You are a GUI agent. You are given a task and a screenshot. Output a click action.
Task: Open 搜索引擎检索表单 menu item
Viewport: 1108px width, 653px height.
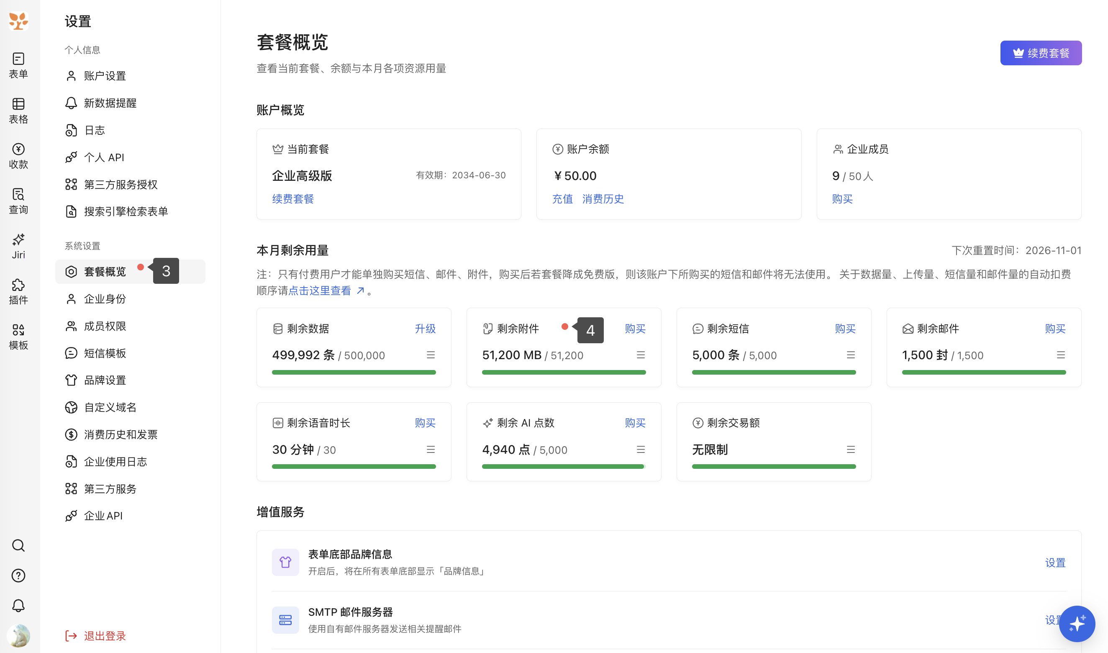pos(130,212)
